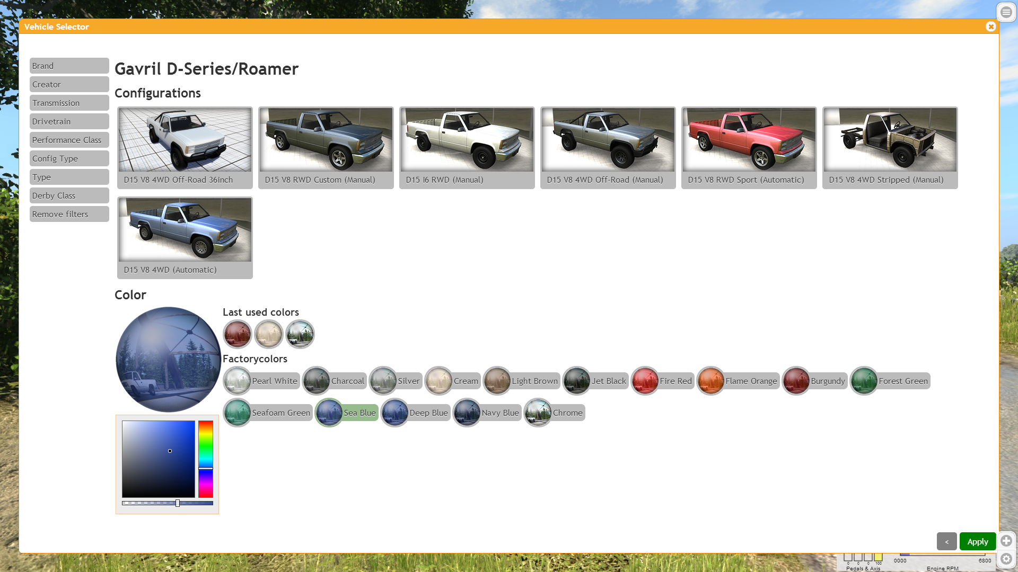
Task: Open the Drivetrain filter
Action: (69, 121)
